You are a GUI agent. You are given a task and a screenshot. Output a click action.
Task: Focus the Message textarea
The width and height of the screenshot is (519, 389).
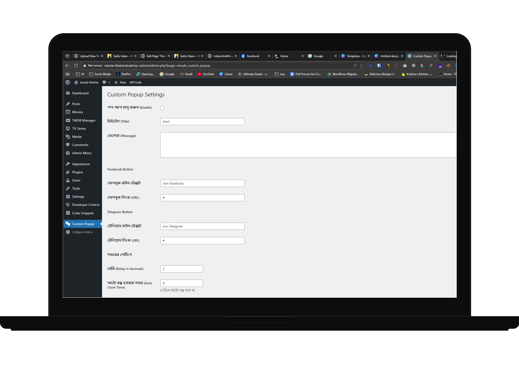(x=308, y=145)
